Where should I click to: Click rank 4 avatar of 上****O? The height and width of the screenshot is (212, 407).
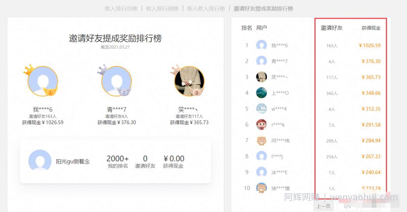click(262, 93)
